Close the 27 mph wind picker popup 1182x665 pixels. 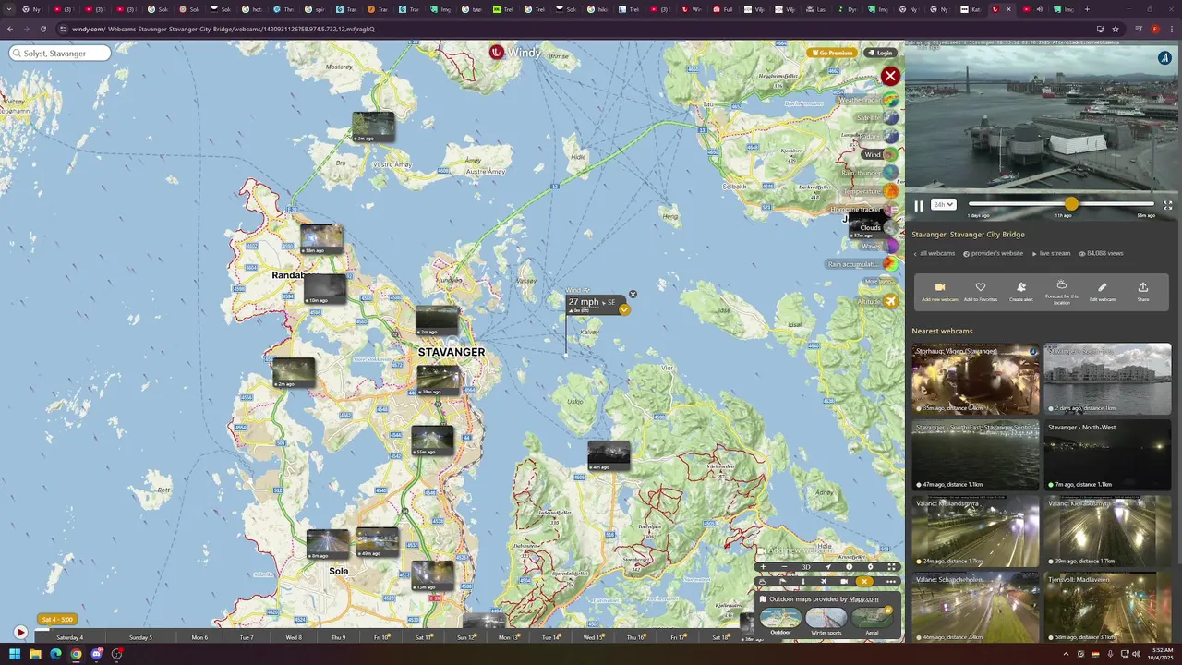tap(633, 295)
